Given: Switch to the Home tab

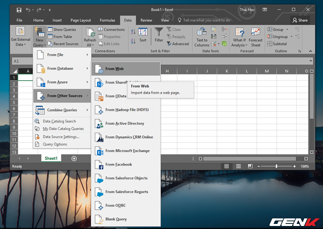Looking at the screenshot, I should click(x=38, y=20).
